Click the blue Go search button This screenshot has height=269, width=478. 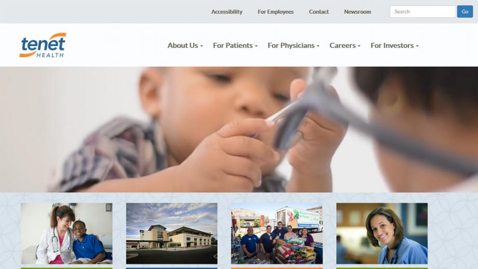tap(465, 11)
